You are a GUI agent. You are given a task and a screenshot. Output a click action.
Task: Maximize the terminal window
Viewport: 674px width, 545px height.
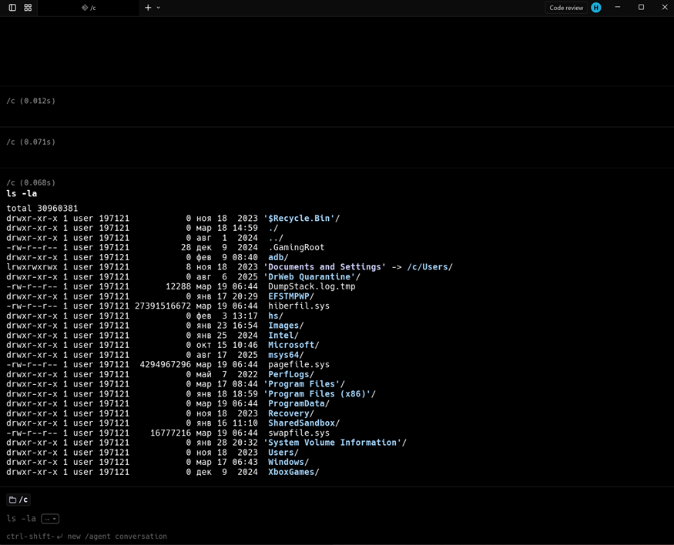(x=641, y=8)
